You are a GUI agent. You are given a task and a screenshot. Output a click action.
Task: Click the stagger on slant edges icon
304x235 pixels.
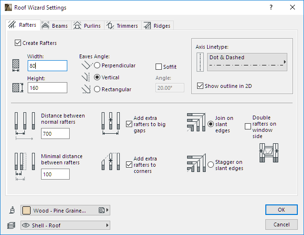click(196, 163)
